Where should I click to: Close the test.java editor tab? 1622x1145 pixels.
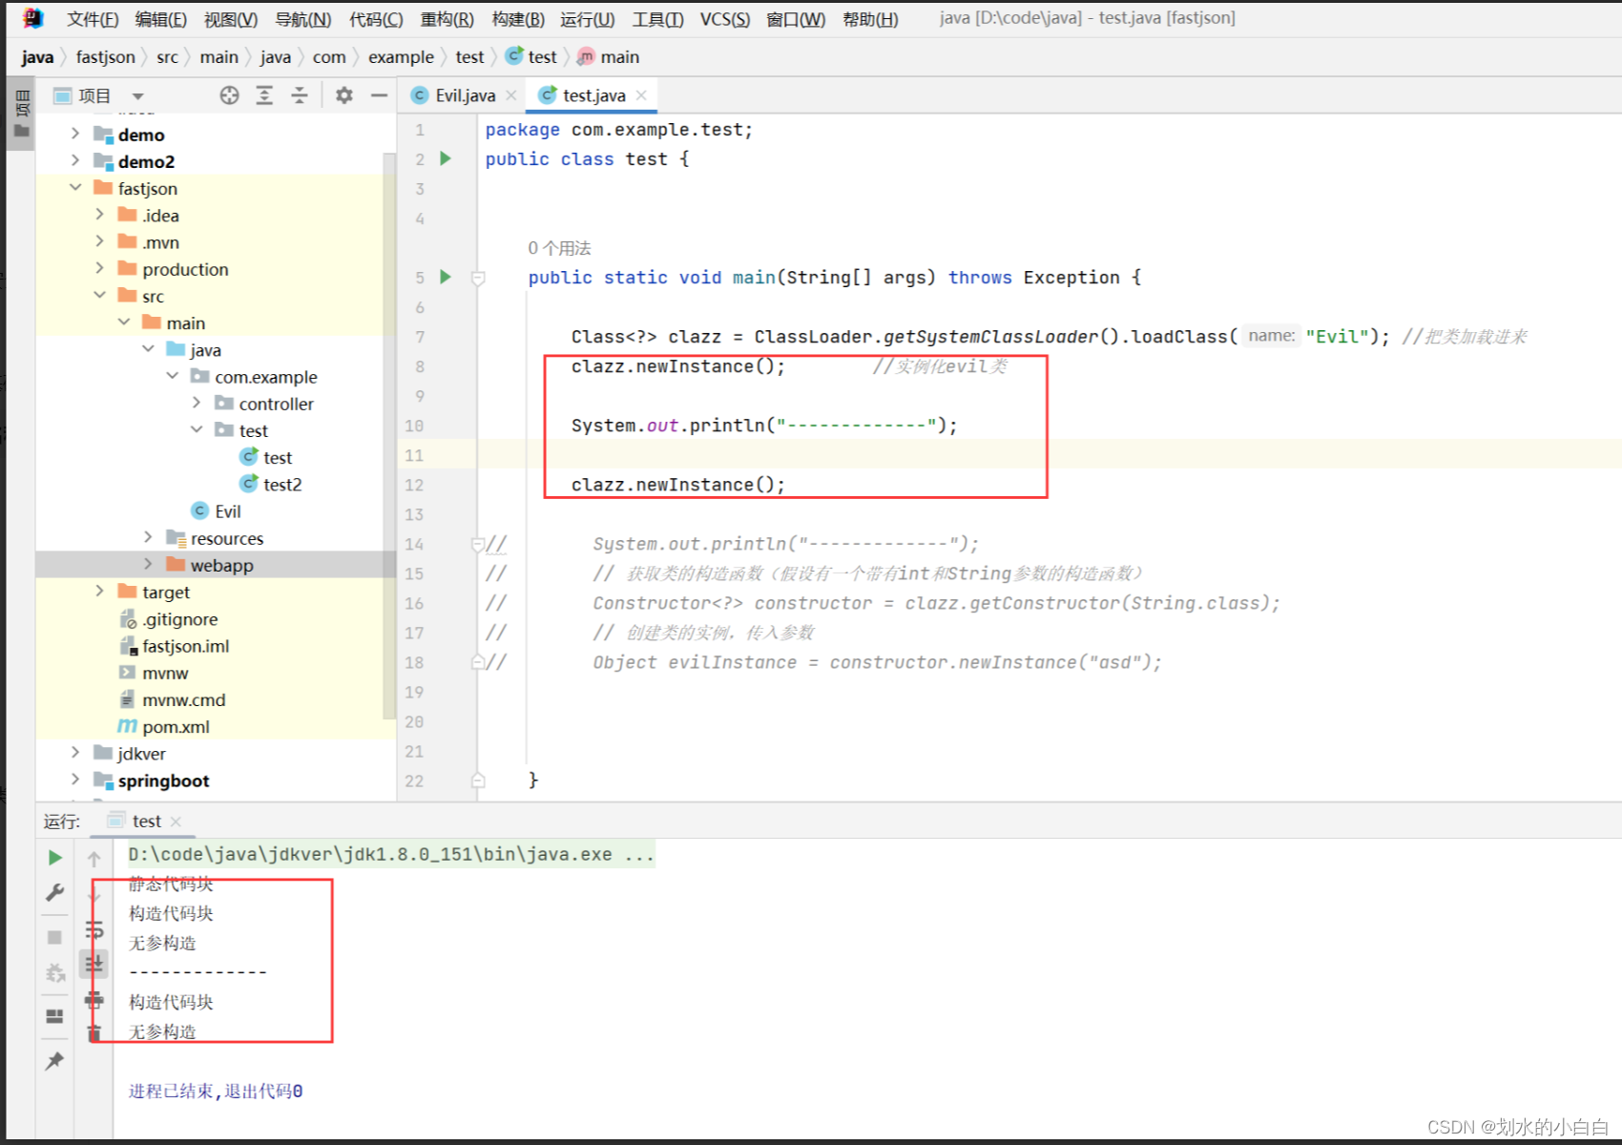pos(641,95)
